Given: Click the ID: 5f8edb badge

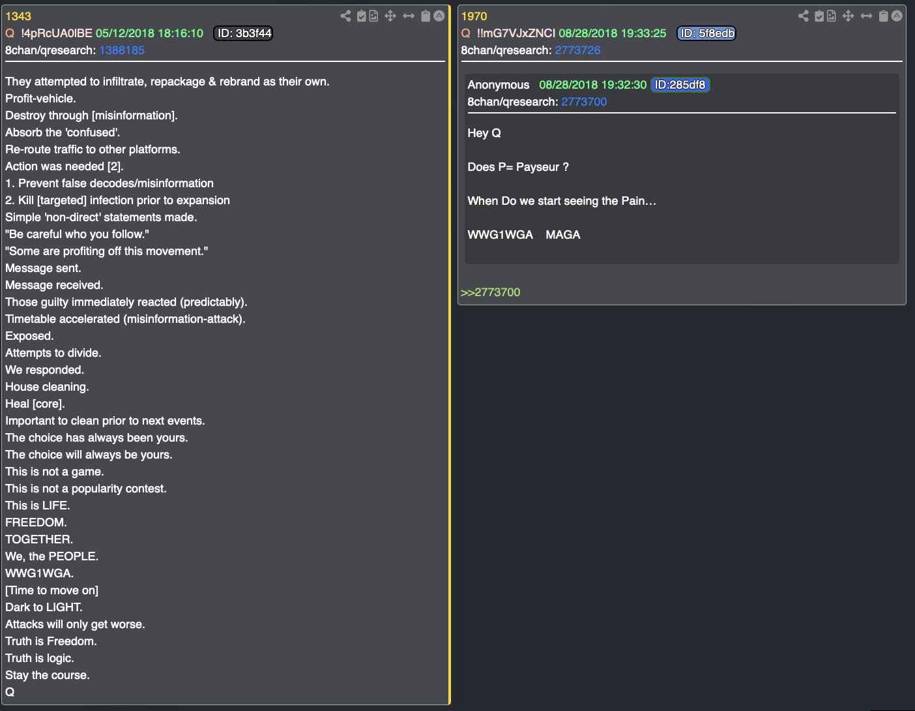Looking at the screenshot, I should pos(707,33).
